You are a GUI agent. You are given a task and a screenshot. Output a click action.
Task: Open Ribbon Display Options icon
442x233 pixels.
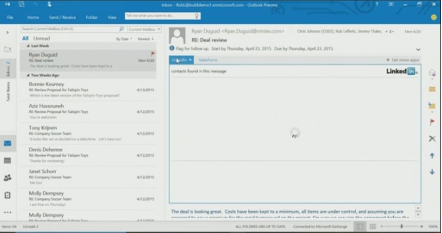coord(391,4)
